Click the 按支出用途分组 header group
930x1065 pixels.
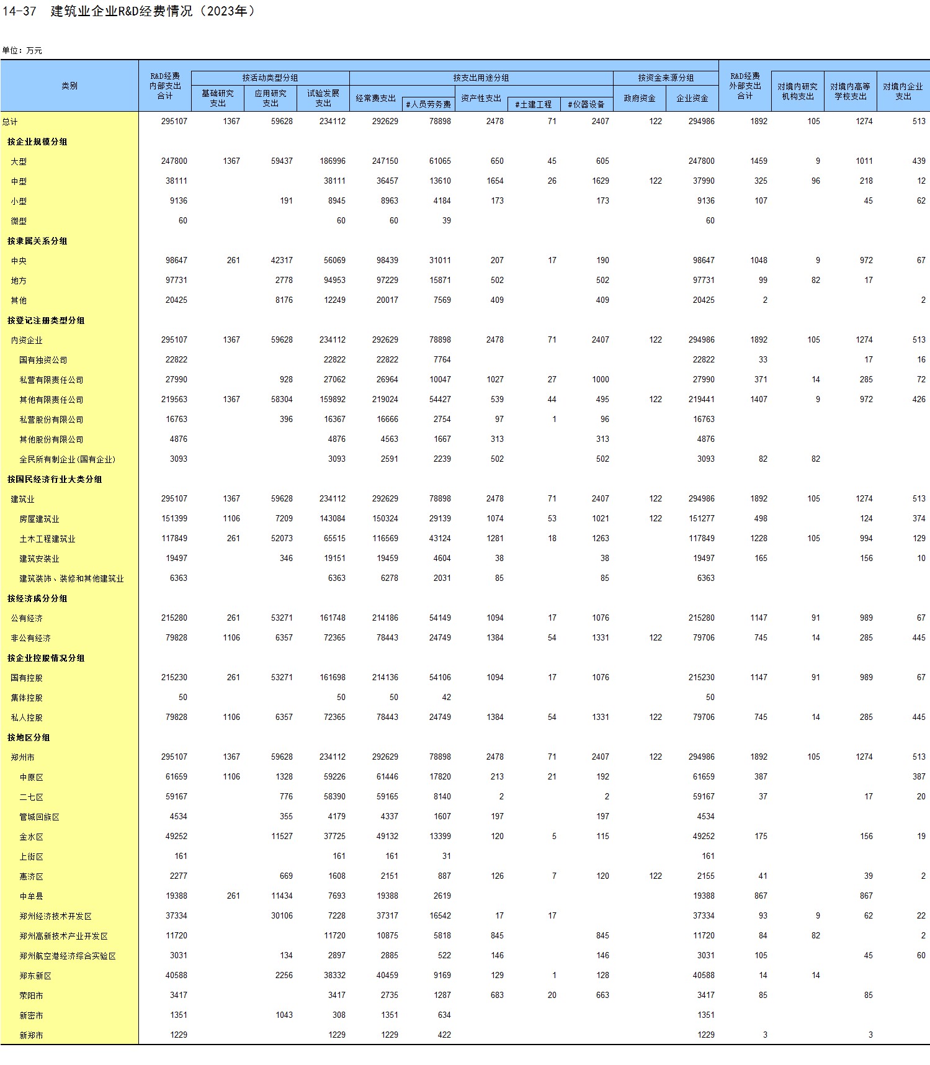click(481, 78)
